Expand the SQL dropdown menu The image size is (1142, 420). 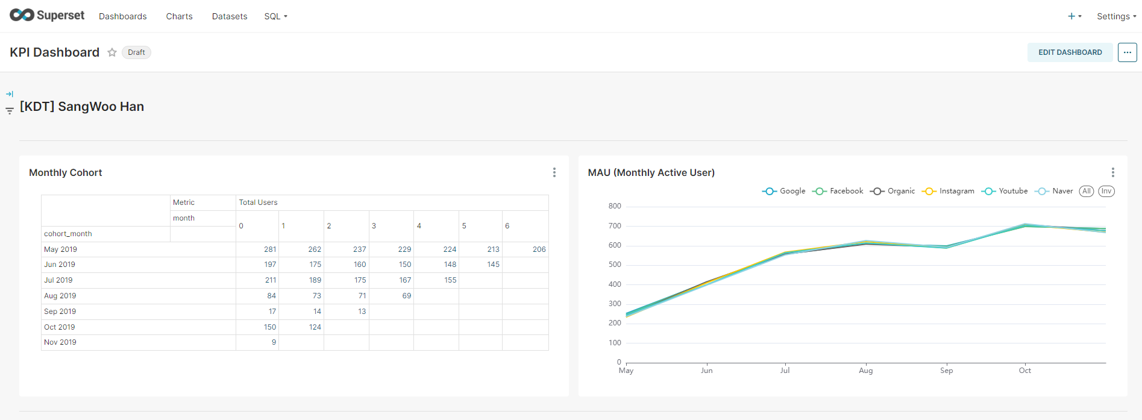tap(275, 16)
